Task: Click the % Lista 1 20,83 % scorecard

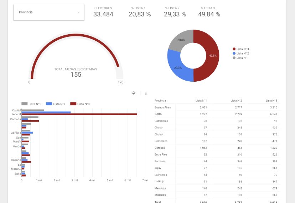Action: tap(140, 12)
